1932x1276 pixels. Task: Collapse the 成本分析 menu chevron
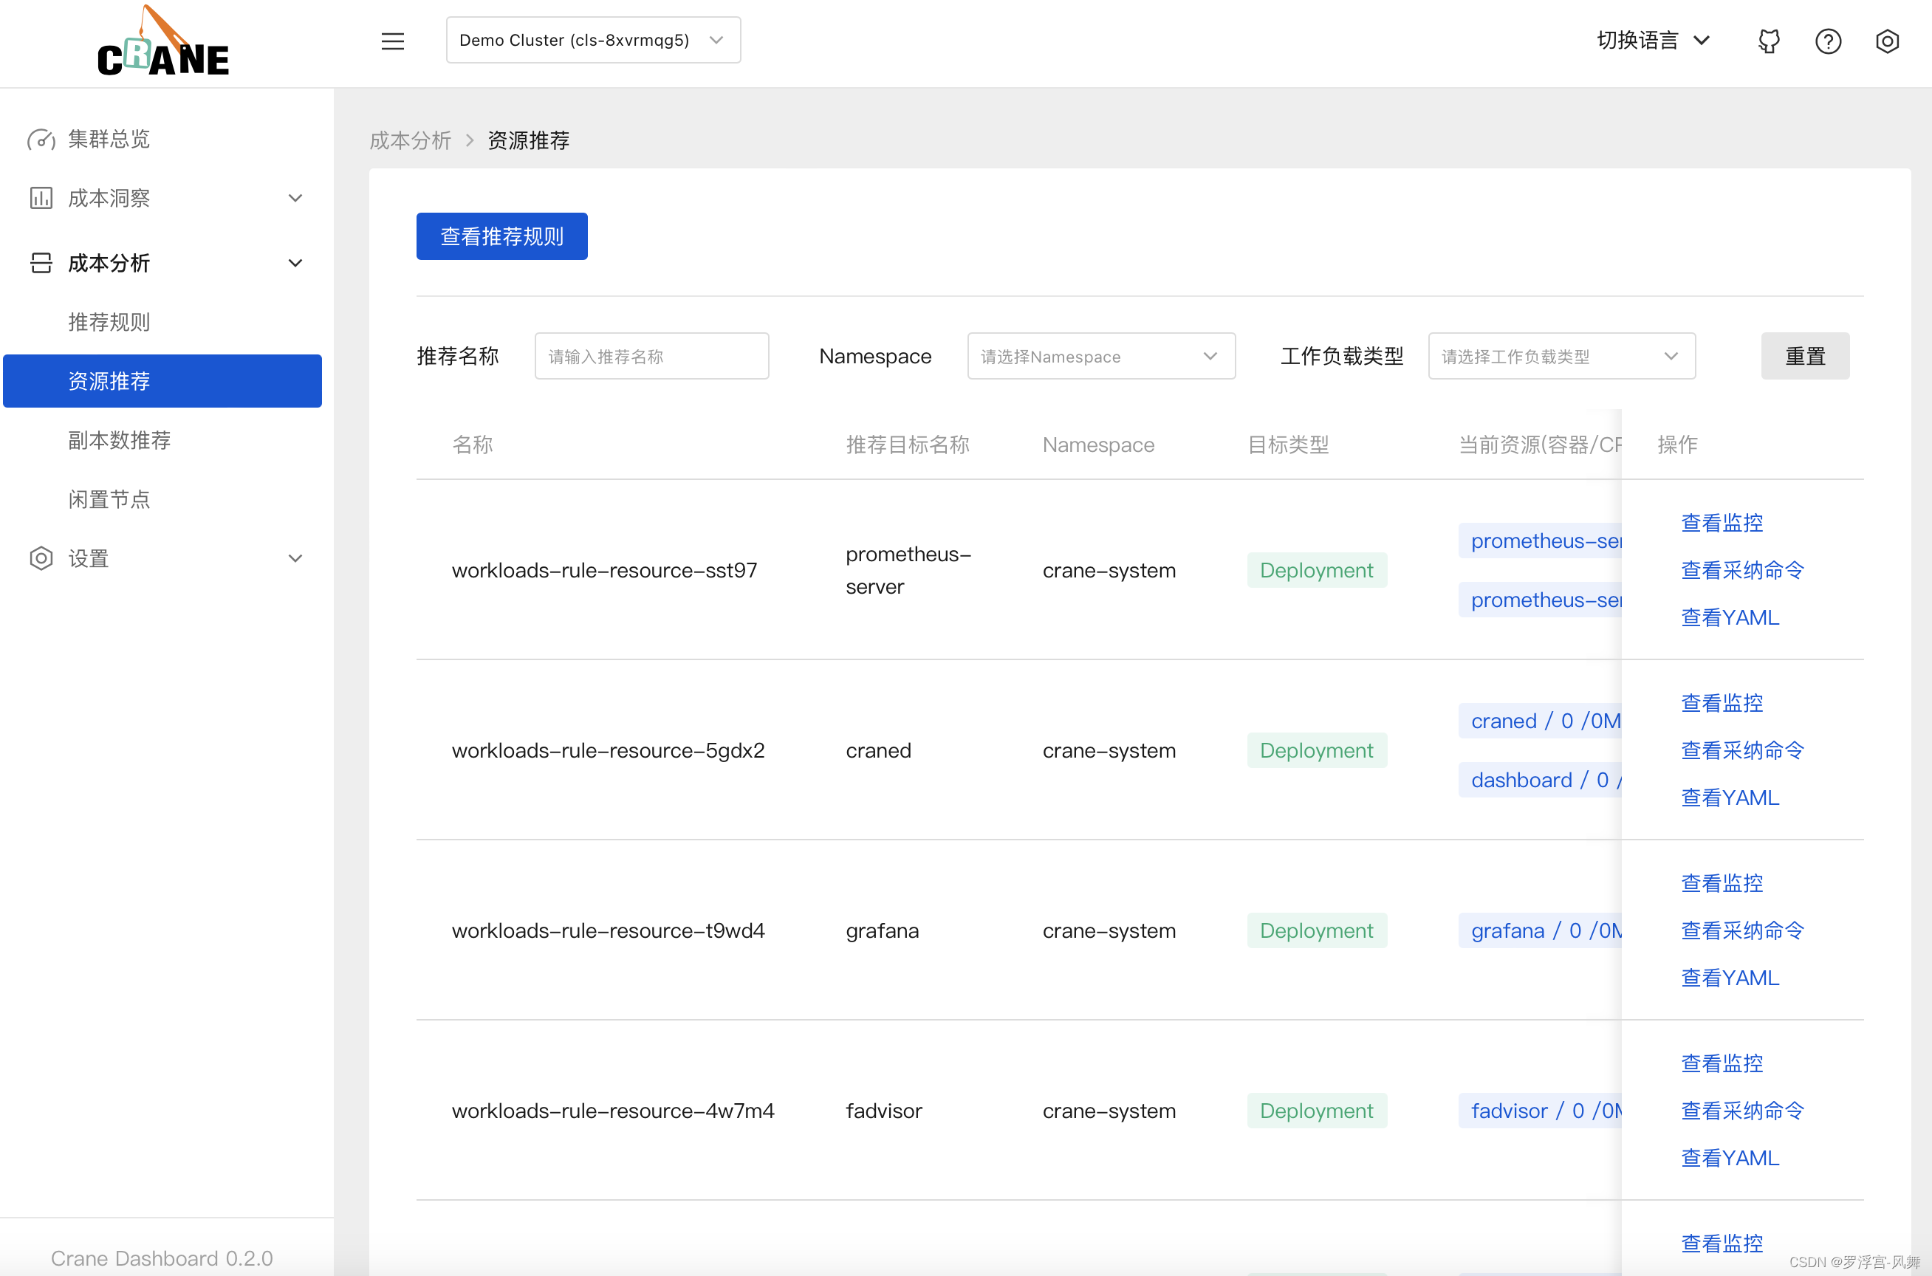pos(295,263)
